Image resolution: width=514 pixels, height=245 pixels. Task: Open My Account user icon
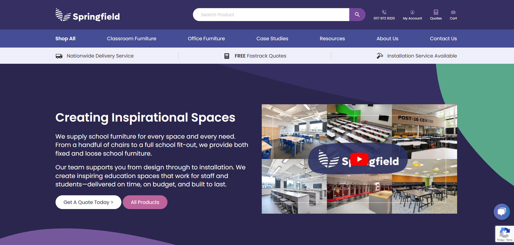(412, 12)
